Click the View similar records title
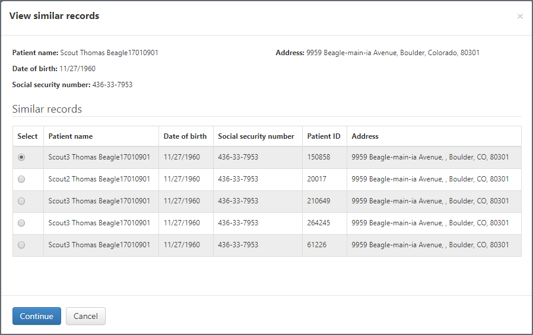The width and height of the screenshot is (533, 335). pos(55,16)
